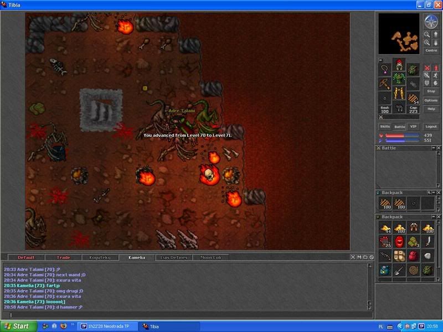Select the parcel box item
443x332 pixels.
pos(399,256)
